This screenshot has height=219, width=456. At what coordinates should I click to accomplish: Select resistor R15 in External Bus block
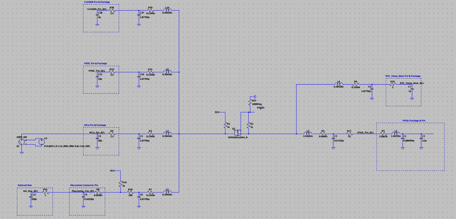click(46, 192)
